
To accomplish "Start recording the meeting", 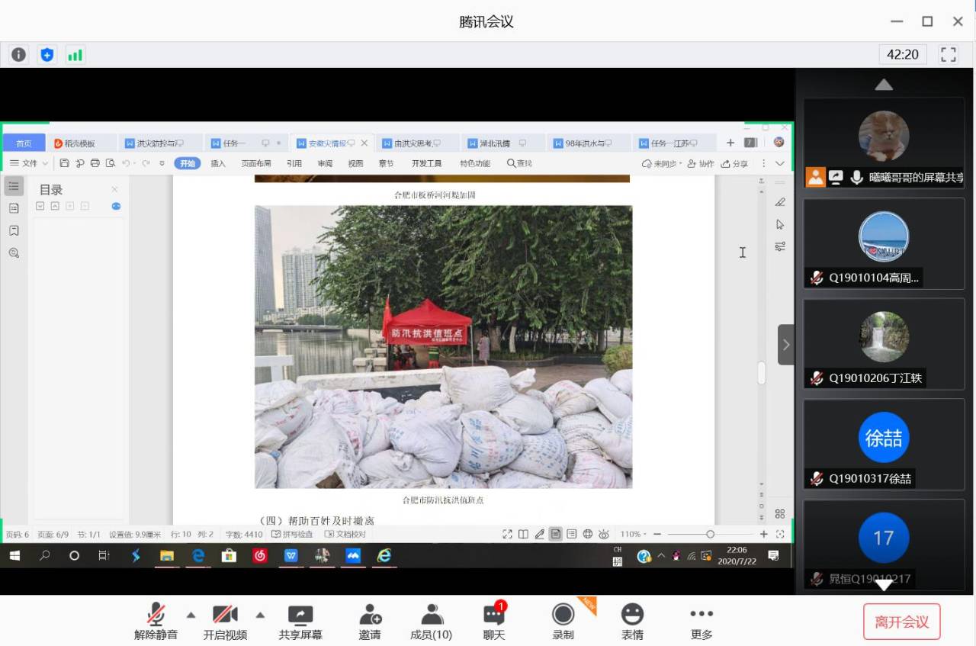I will tap(563, 622).
